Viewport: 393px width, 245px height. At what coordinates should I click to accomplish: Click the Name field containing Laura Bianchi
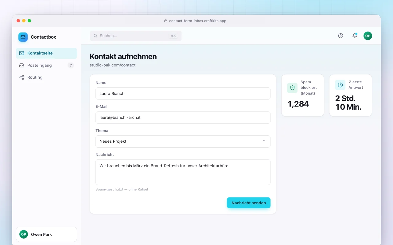(183, 93)
